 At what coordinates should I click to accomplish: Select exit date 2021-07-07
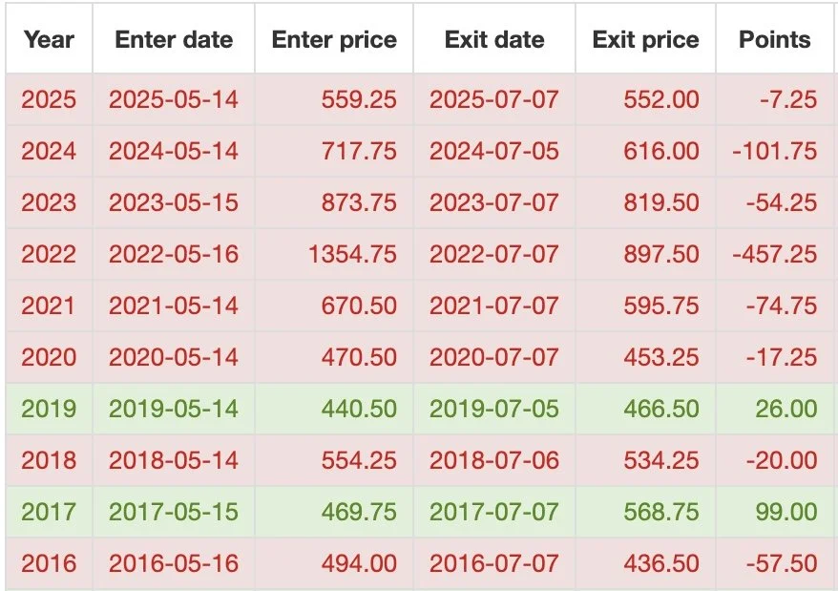click(494, 306)
